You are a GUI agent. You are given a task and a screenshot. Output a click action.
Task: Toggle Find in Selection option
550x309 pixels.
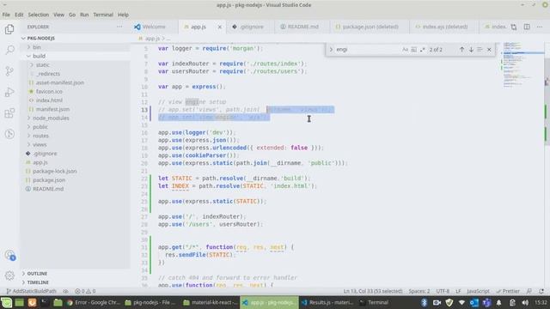(480, 50)
